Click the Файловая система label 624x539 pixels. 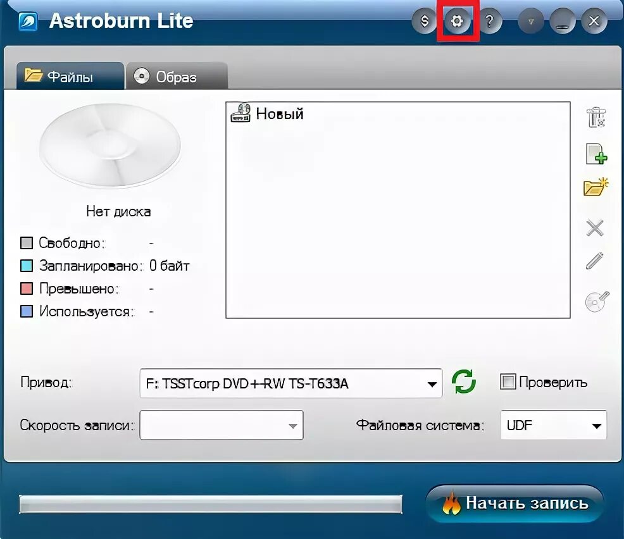[x=420, y=425]
